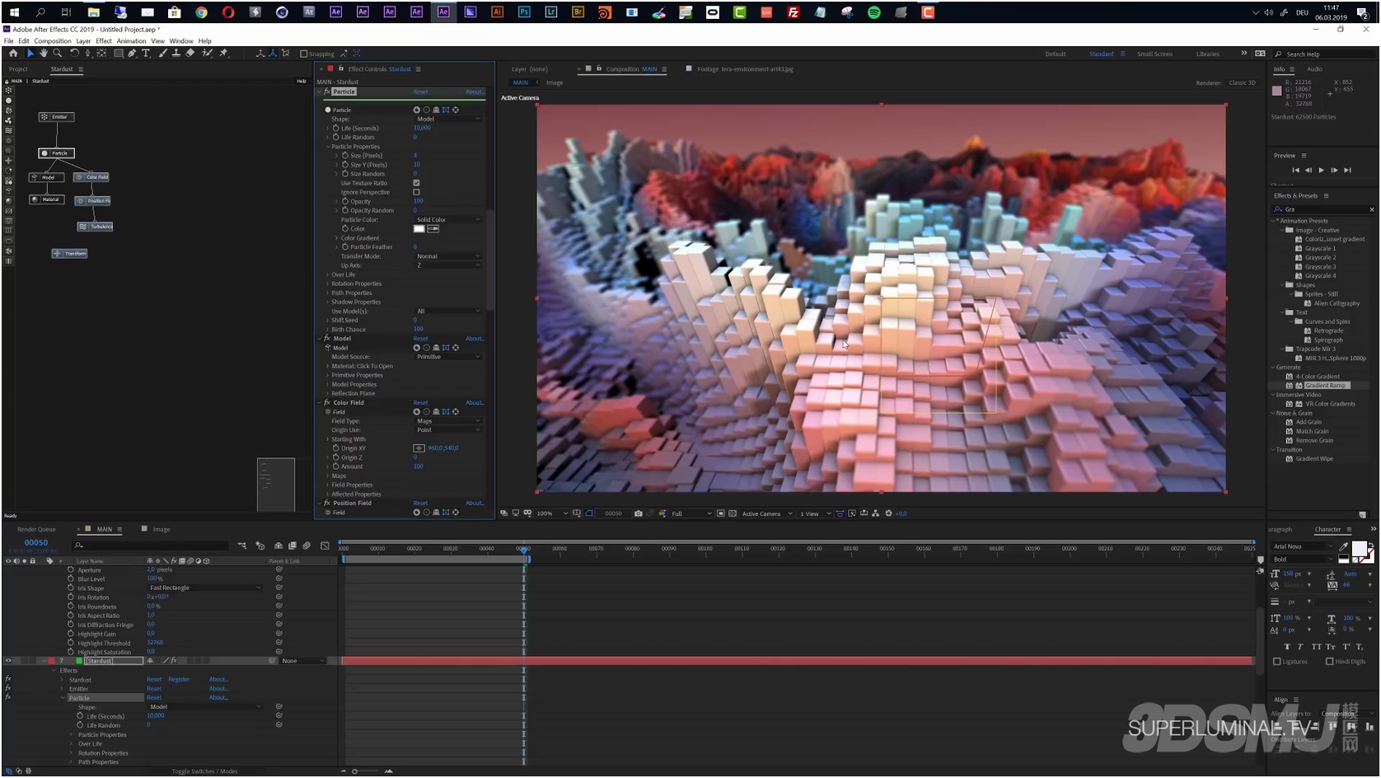Select the Zoom magnifier tool

click(x=58, y=54)
